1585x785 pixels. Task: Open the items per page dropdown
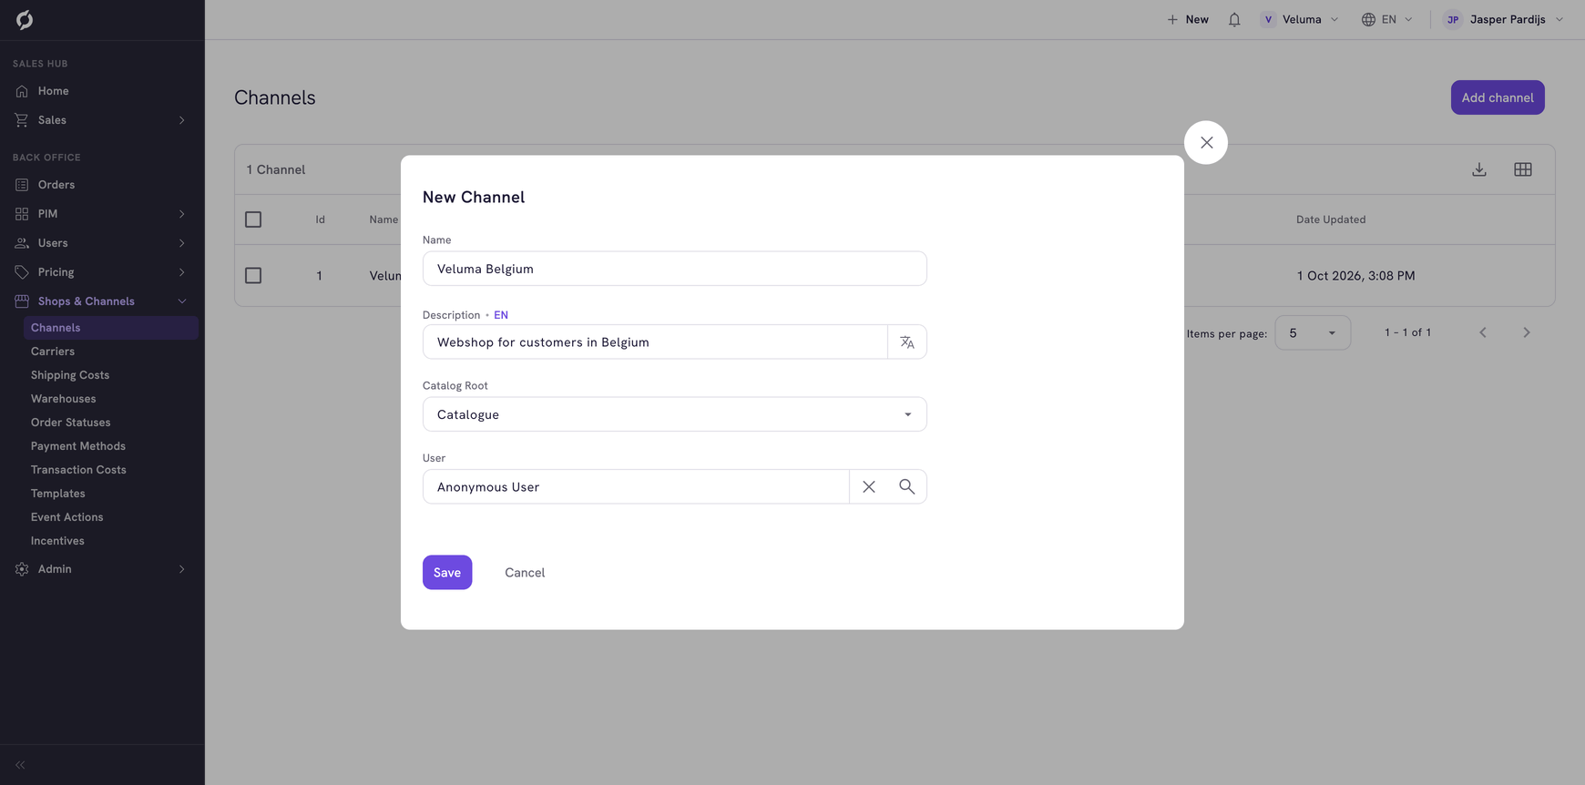(1313, 333)
